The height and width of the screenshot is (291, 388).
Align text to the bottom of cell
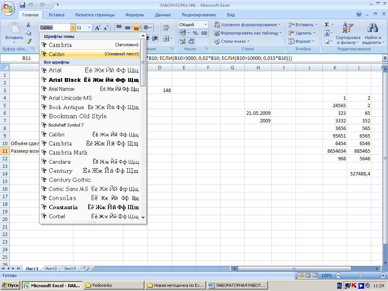(x=136, y=27)
